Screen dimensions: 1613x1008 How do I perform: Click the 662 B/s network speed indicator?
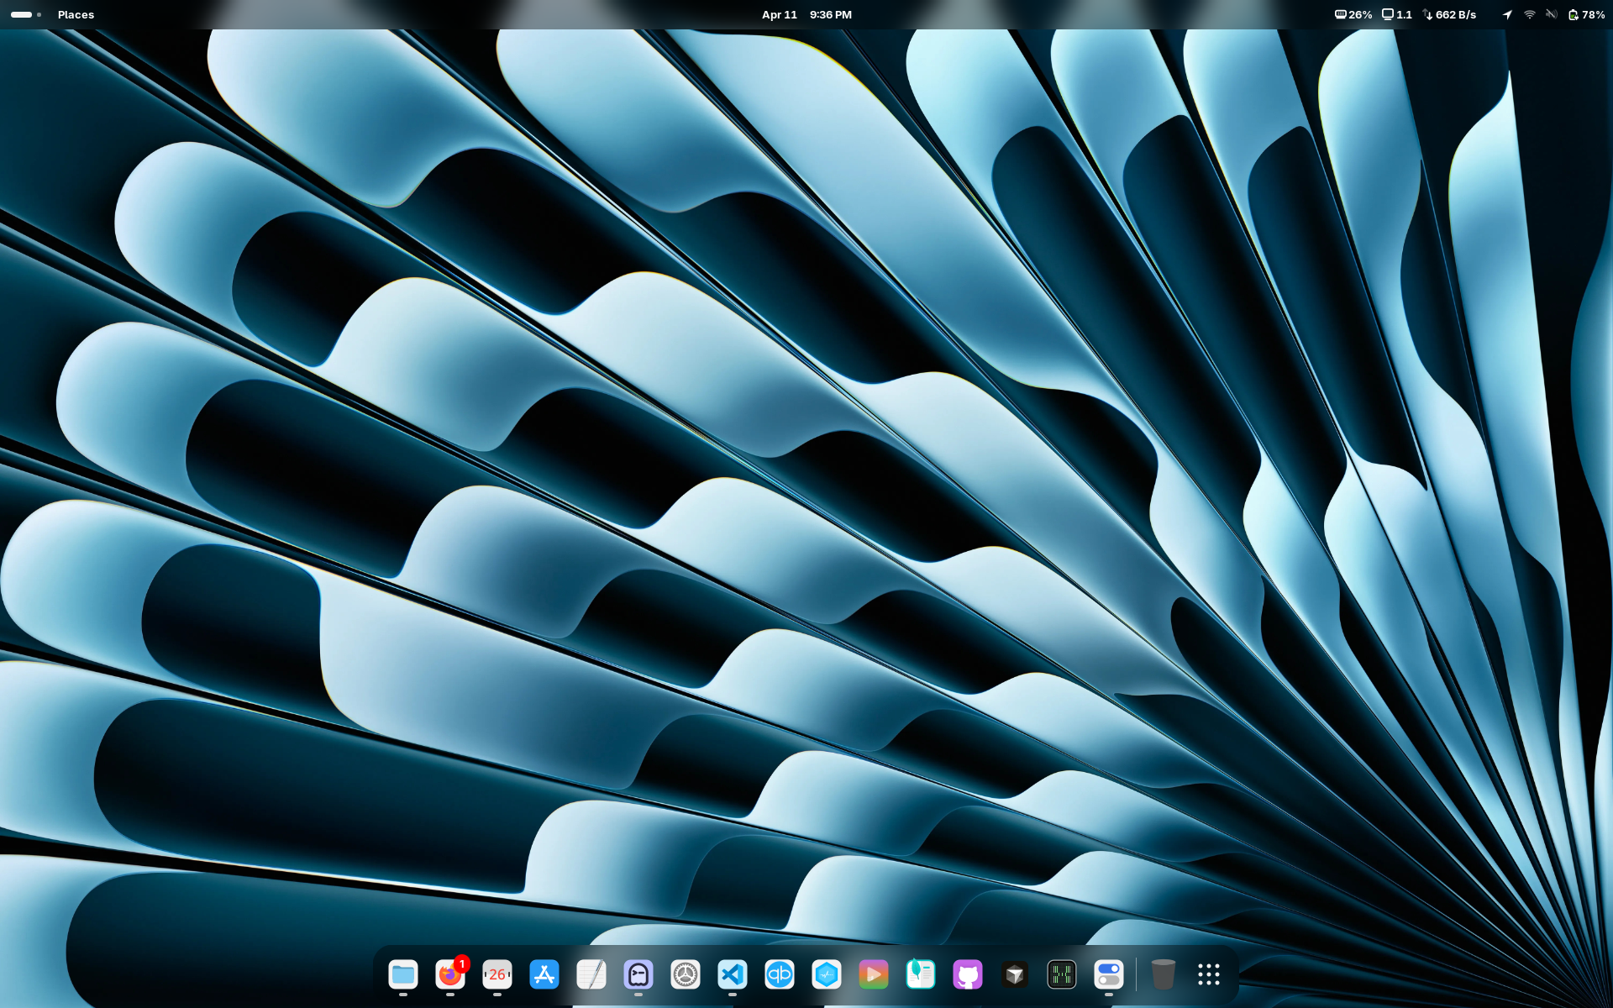click(1450, 14)
